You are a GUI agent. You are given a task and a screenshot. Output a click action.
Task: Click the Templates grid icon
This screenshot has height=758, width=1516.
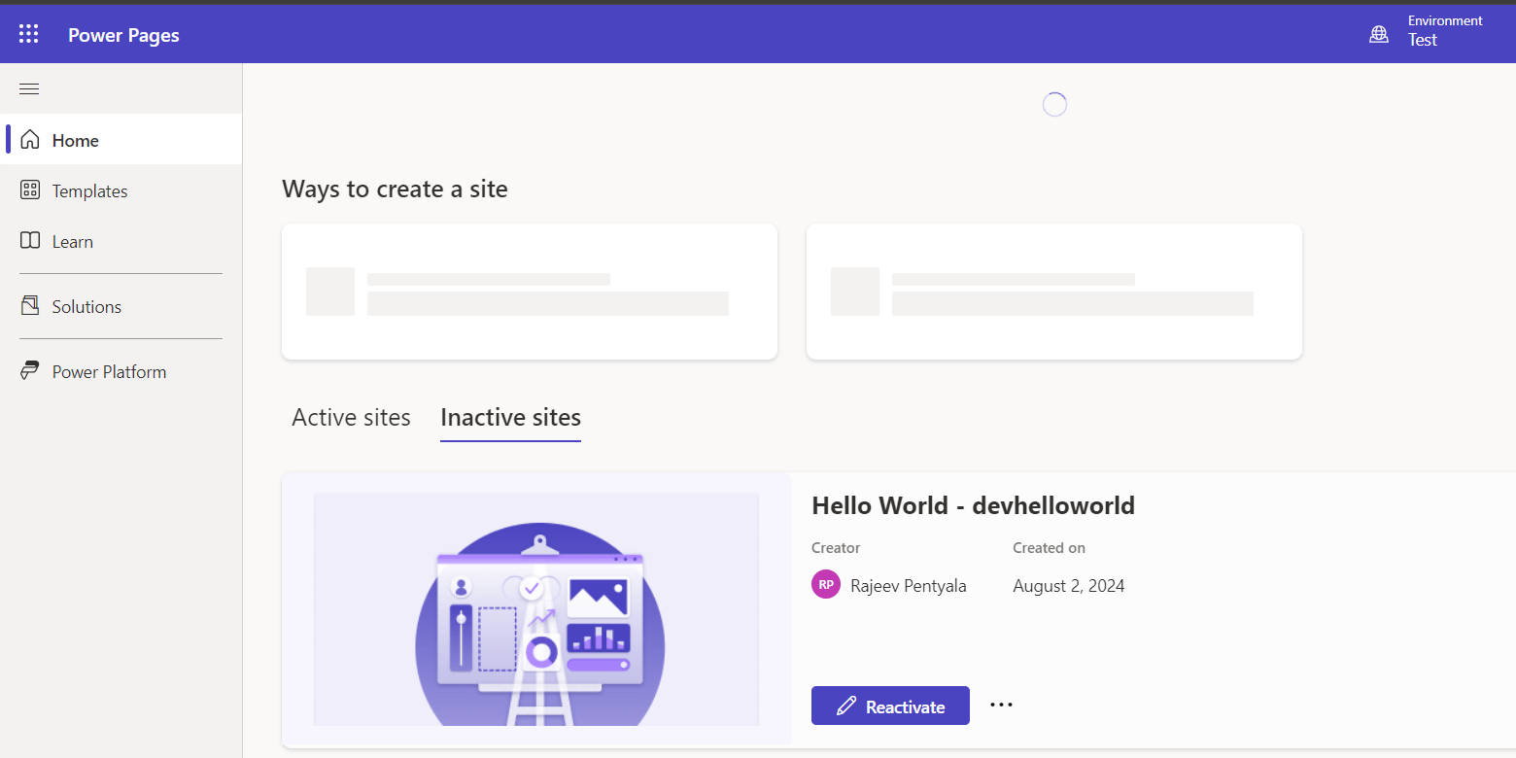point(30,190)
